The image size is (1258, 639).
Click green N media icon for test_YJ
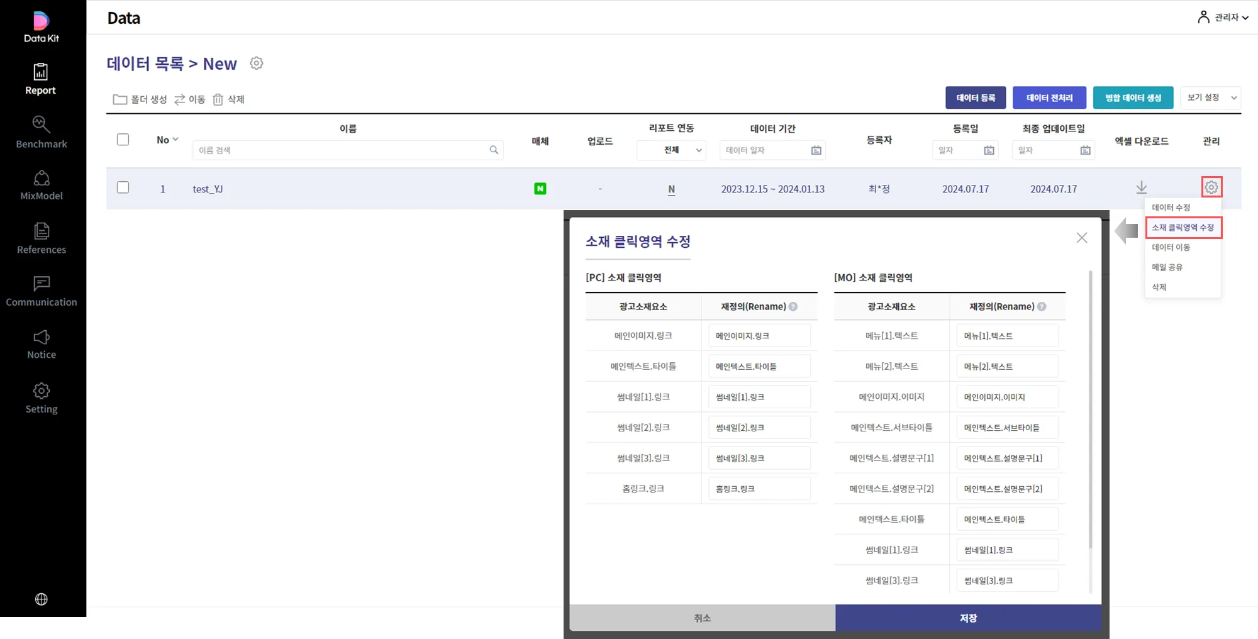[540, 189]
